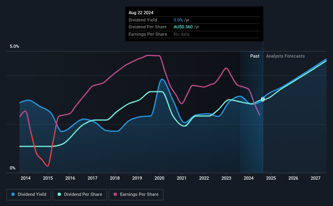Select the 2017 label on the x-axis
This screenshot has width=333, height=206.
click(92, 178)
